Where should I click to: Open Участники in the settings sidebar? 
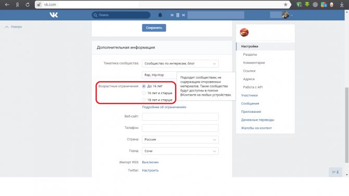coord(250,95)
